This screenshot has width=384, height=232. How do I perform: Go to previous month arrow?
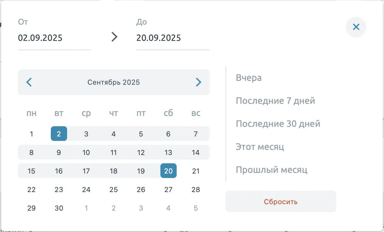29,82
